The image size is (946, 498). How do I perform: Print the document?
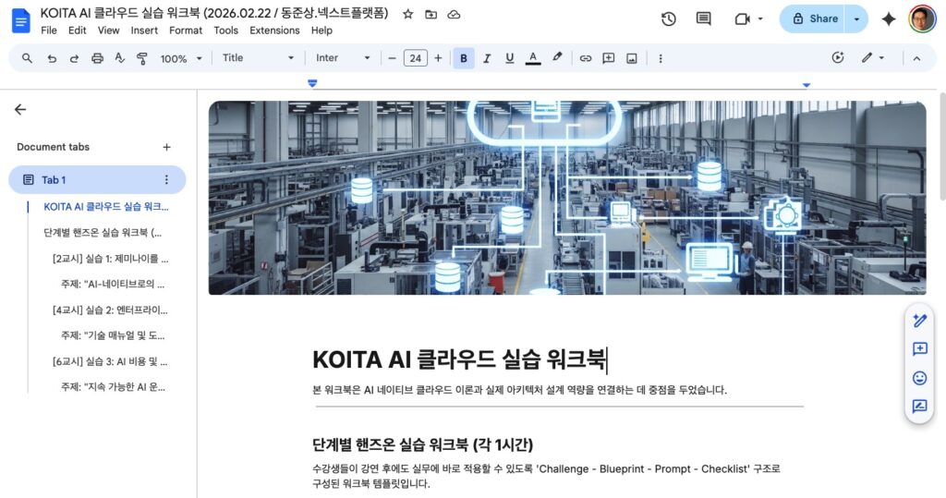point(97,58)
